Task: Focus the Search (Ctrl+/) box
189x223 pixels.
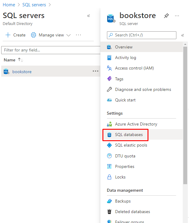Action: [142, 35]
